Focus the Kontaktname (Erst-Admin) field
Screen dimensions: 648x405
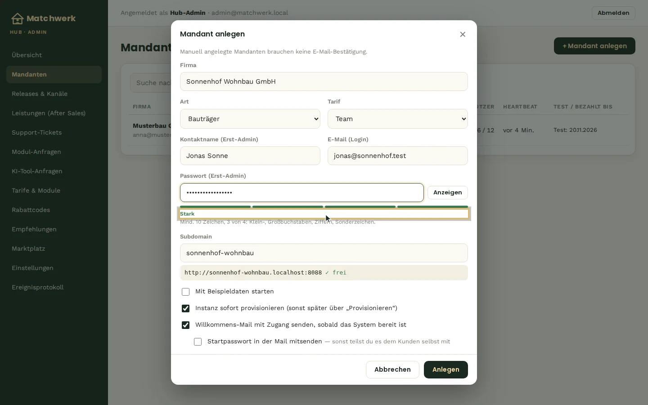click(250, 156)
